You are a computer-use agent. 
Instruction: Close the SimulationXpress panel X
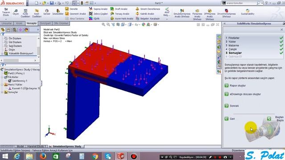point(282,29)
